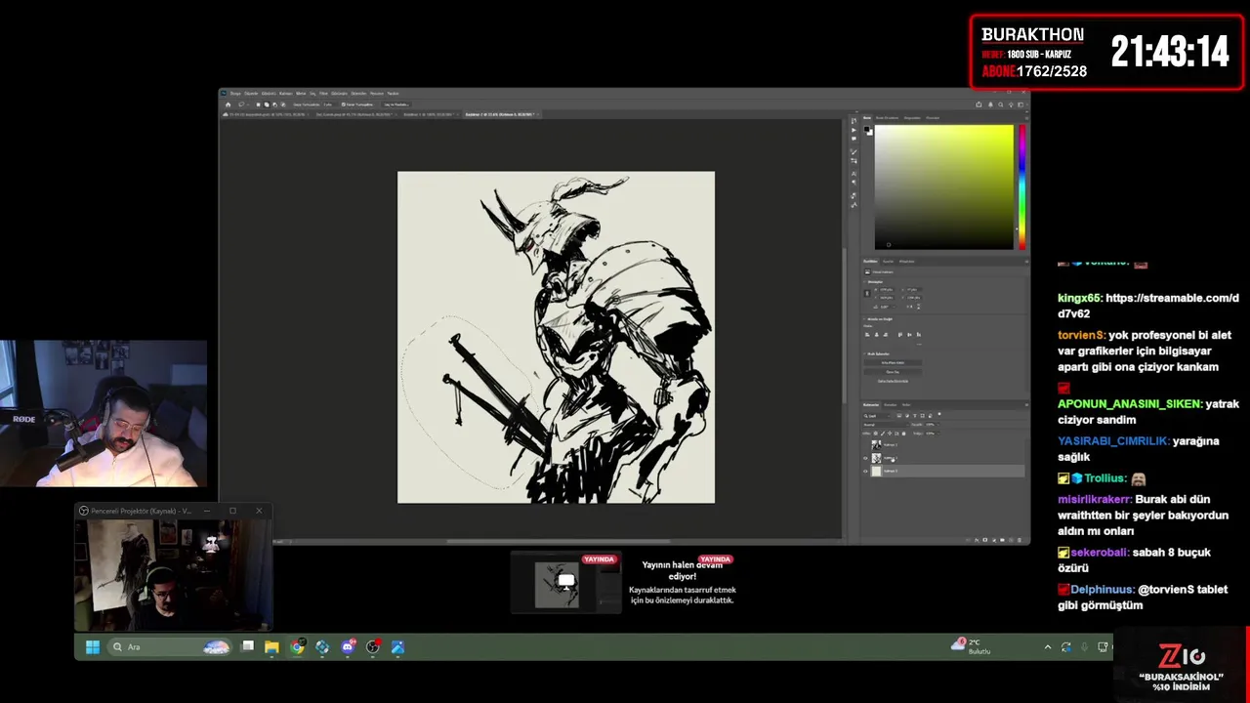Toggle lock image pixels brush icon
Image resolution: width=1250 pixels, height=703 pixels.
point(883,434)
